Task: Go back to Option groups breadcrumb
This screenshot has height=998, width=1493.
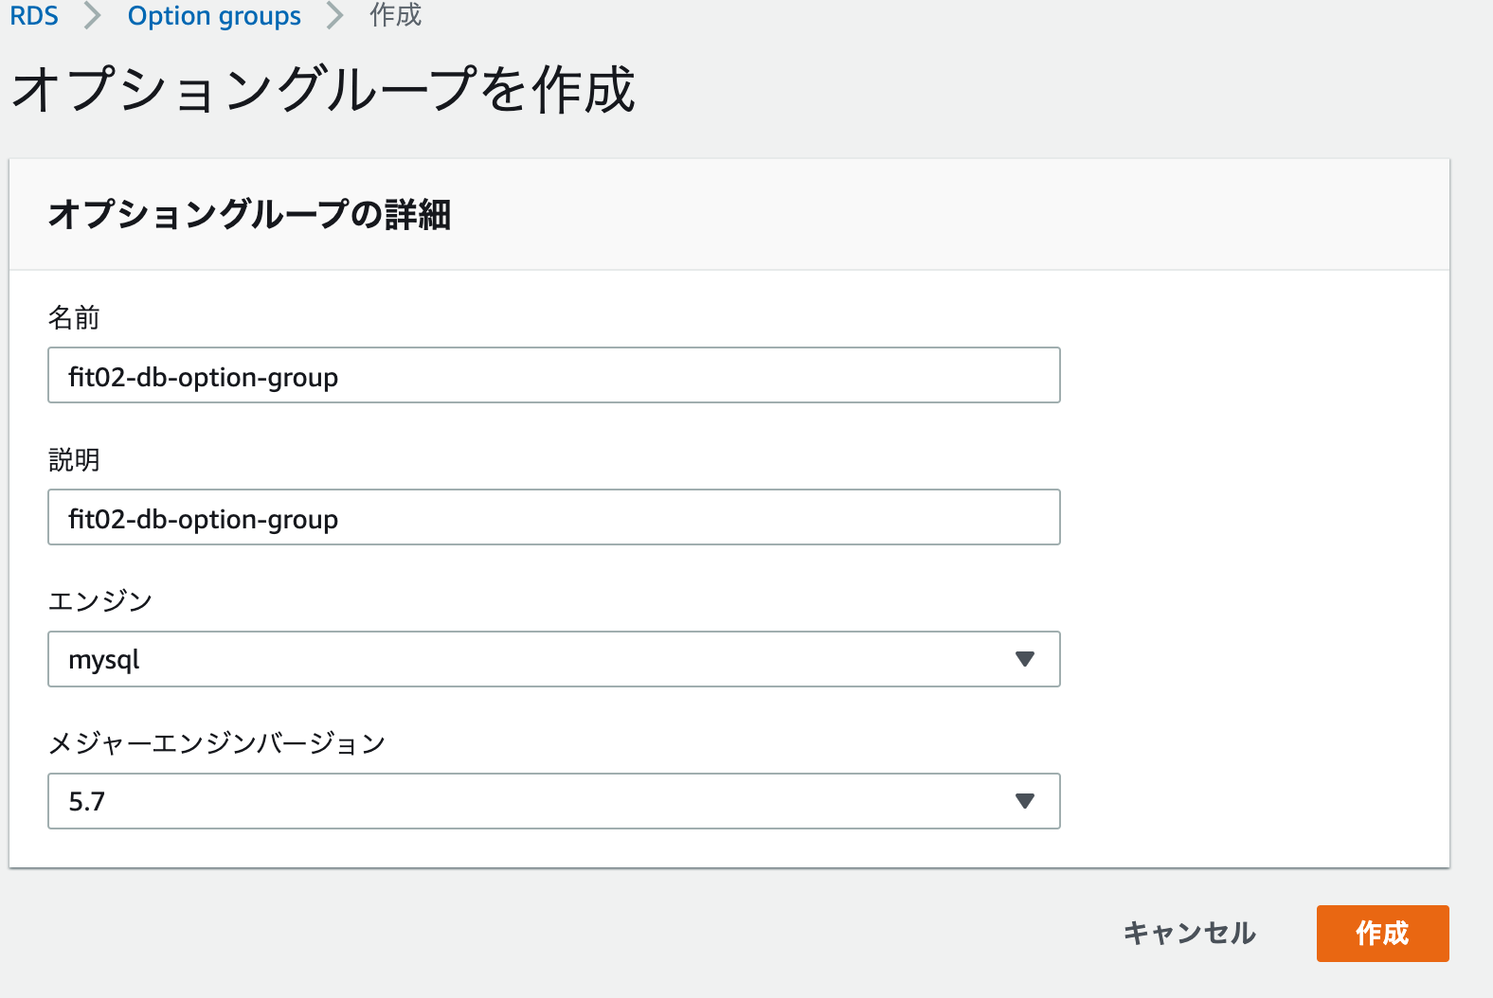Action: point(214,16)
